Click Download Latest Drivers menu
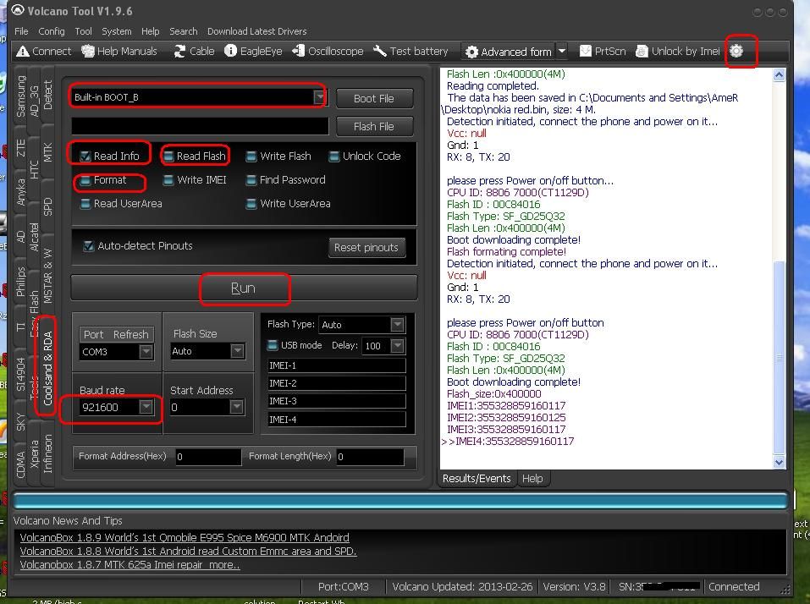810x604 pixels. pos(256,31)
